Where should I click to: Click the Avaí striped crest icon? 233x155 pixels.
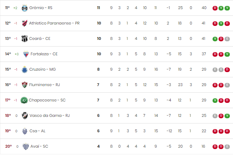(x=26, y=147)
